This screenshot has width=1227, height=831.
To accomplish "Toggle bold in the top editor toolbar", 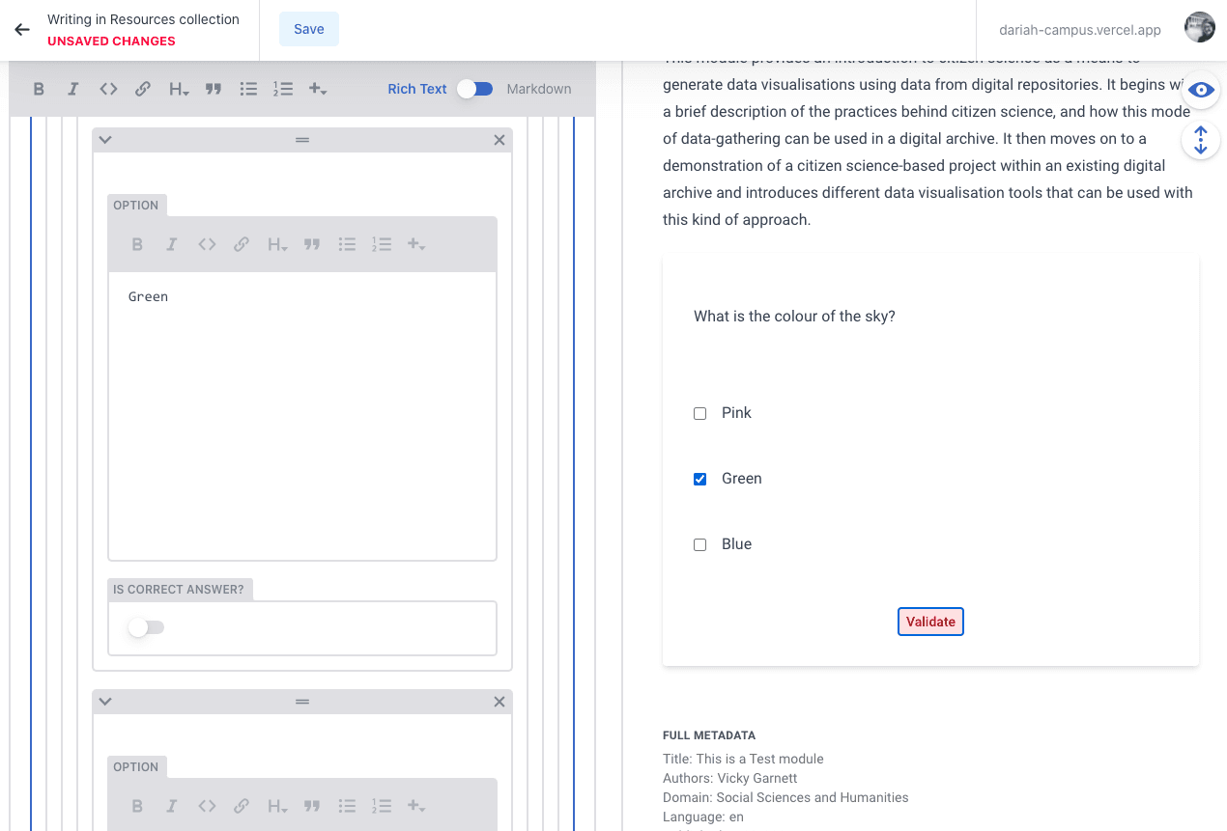I will pyautogui.click(x=39, y=89).
